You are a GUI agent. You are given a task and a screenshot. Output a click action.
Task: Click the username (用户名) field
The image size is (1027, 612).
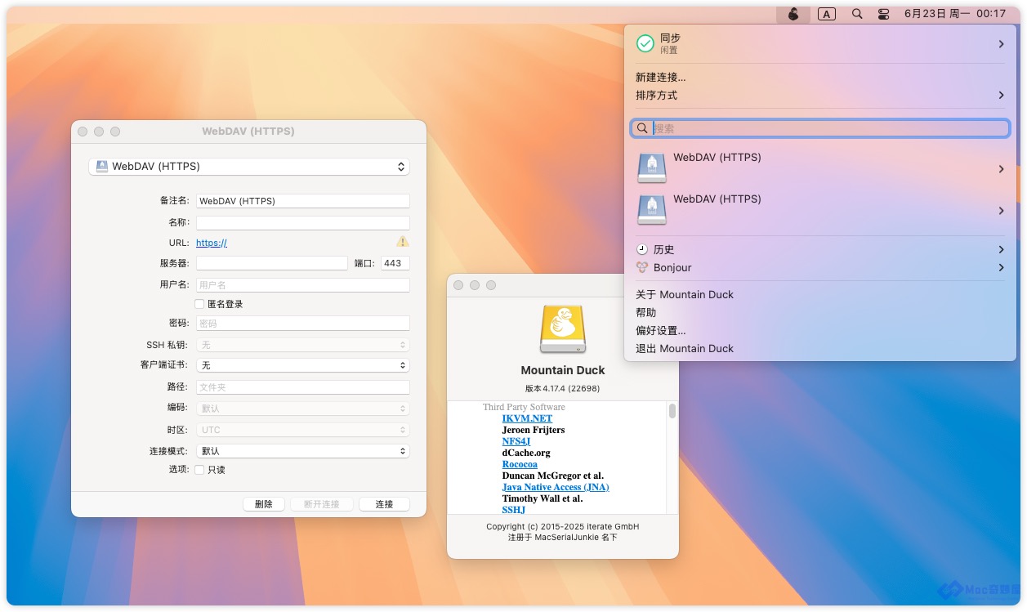[x=303, y=285]
